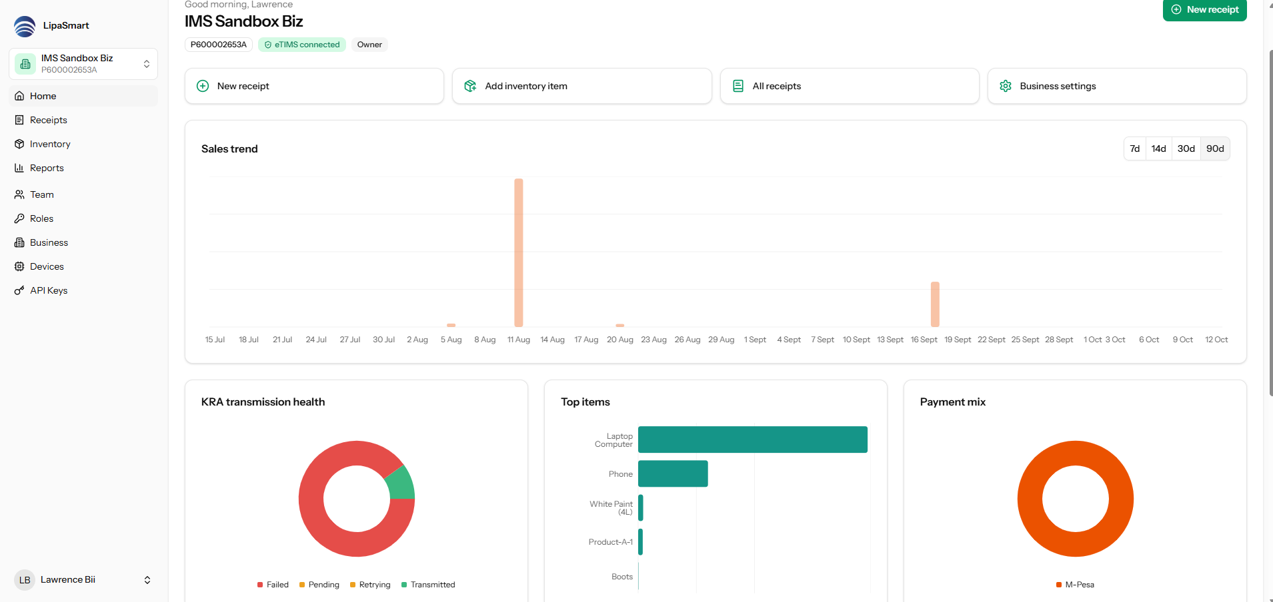Image resolution: width=1273 pixels, height=602 pixels.
Task: Click the Team people icon
Action: (x=19, y=194)
